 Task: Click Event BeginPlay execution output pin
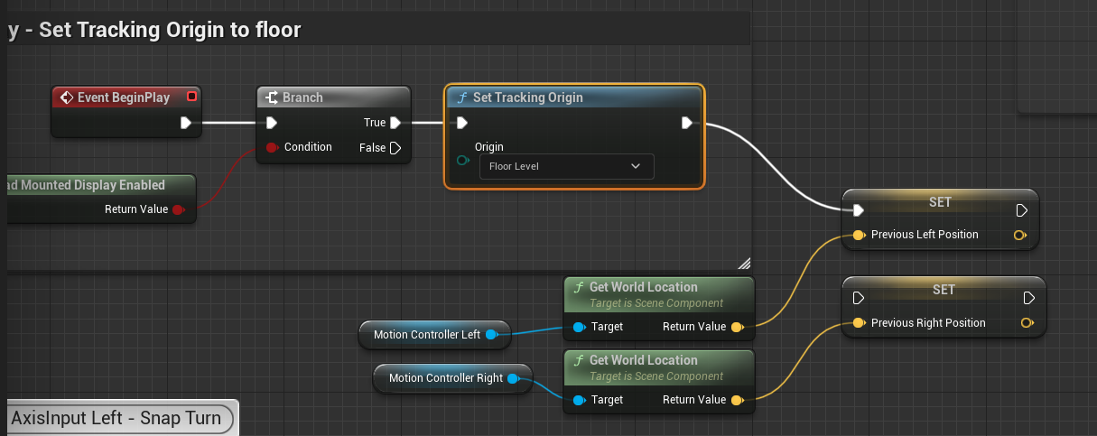point(186,123)
